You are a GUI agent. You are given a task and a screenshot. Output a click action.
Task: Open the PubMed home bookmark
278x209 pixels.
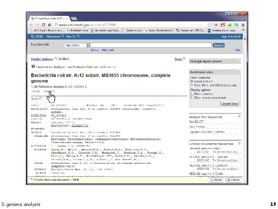coord(77,31)
